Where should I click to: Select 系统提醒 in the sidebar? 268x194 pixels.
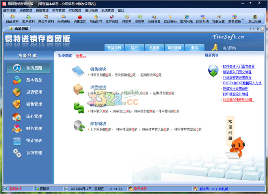click(28, 68)
